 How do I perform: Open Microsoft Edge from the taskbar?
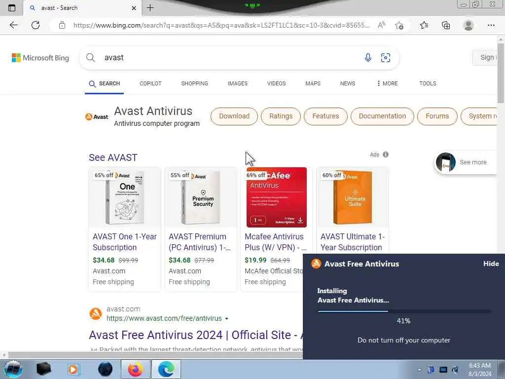click(x=166, y=369)
